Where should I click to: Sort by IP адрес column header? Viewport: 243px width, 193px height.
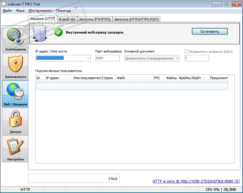[x=59, y=78]
